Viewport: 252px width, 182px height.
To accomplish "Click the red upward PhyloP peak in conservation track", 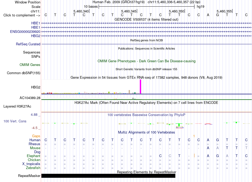I will [208, 124].
